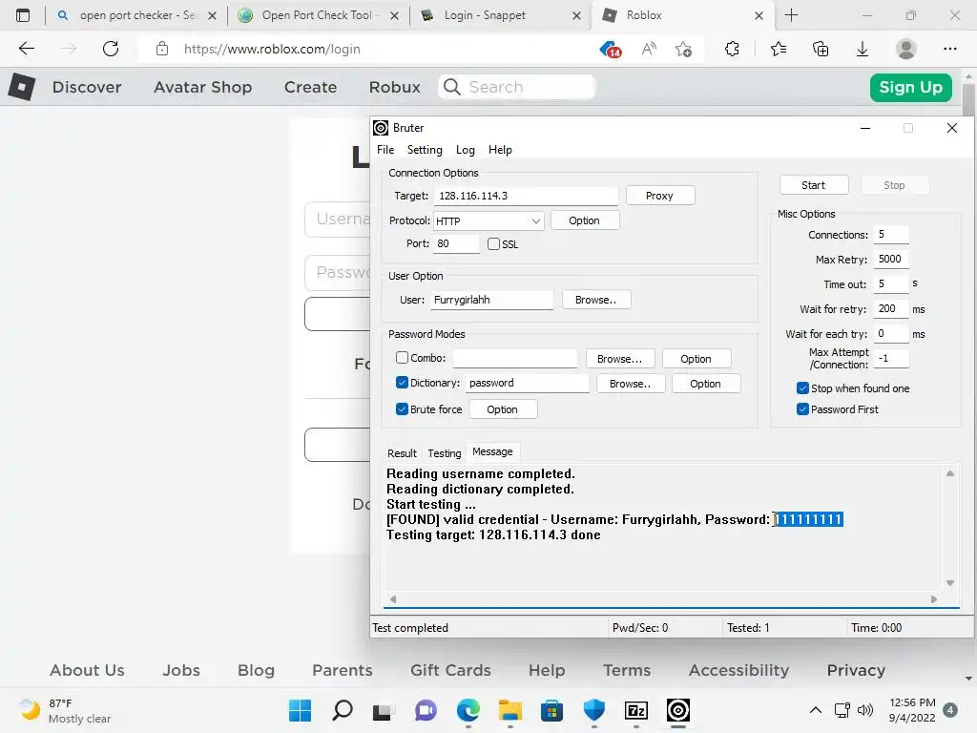Click Bruter app icon on taskbar

678,710
